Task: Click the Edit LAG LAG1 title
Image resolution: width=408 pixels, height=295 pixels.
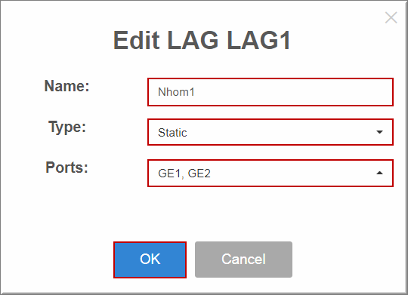Action: point(202,40)
